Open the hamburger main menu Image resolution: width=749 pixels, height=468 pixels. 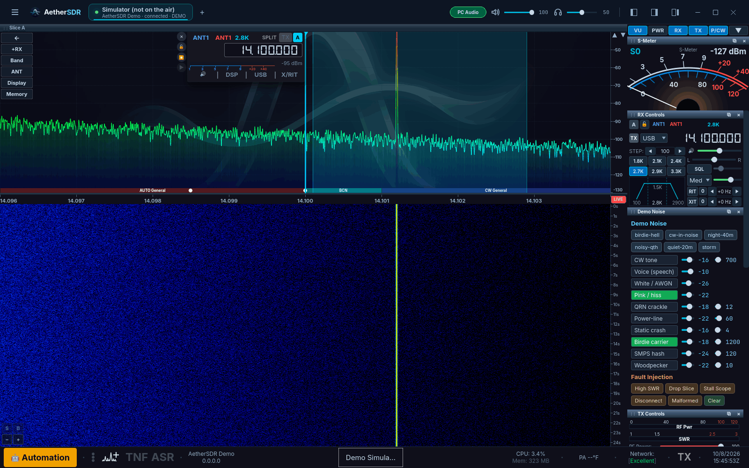tap(15, 12)
